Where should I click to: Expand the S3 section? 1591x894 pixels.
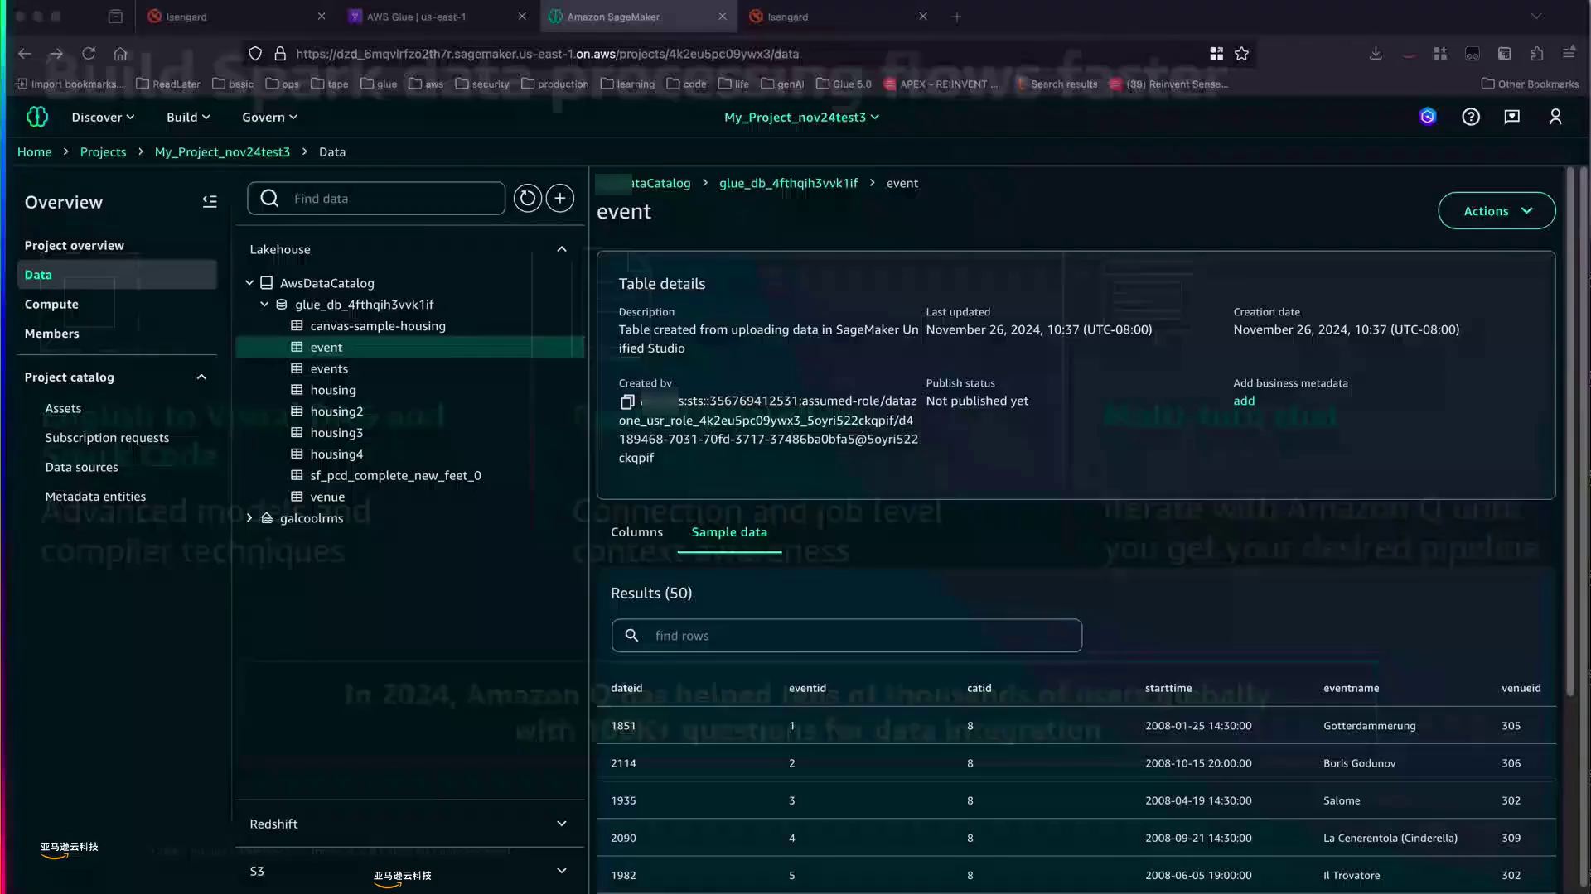point(561,871)
